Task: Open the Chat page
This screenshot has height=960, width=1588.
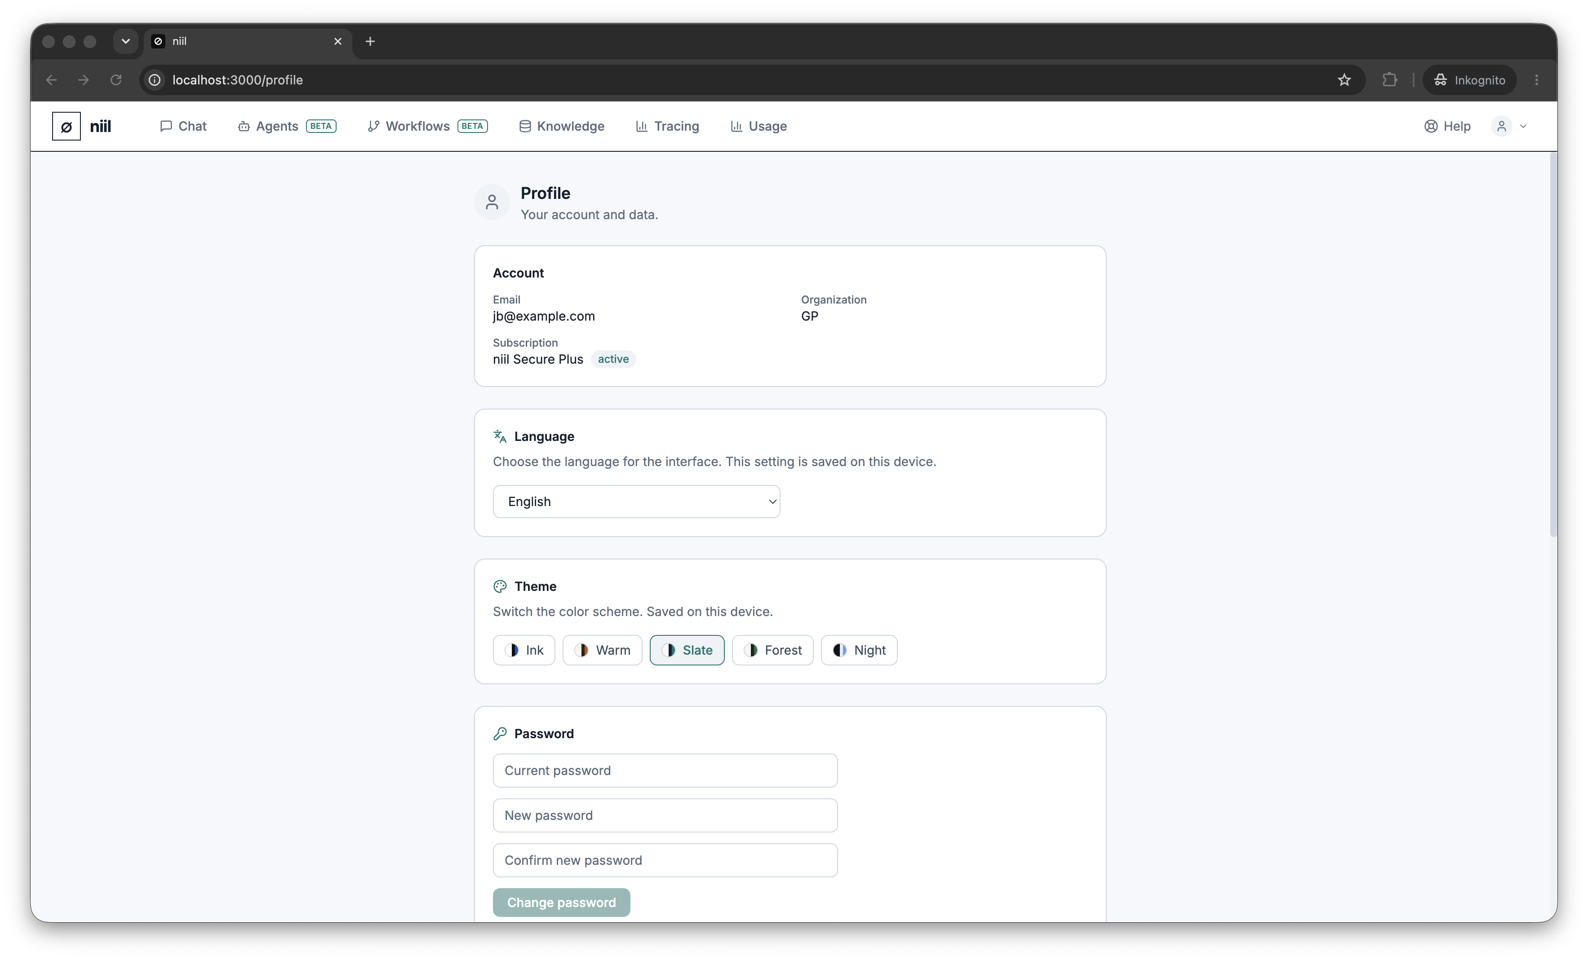Action: 183,126
